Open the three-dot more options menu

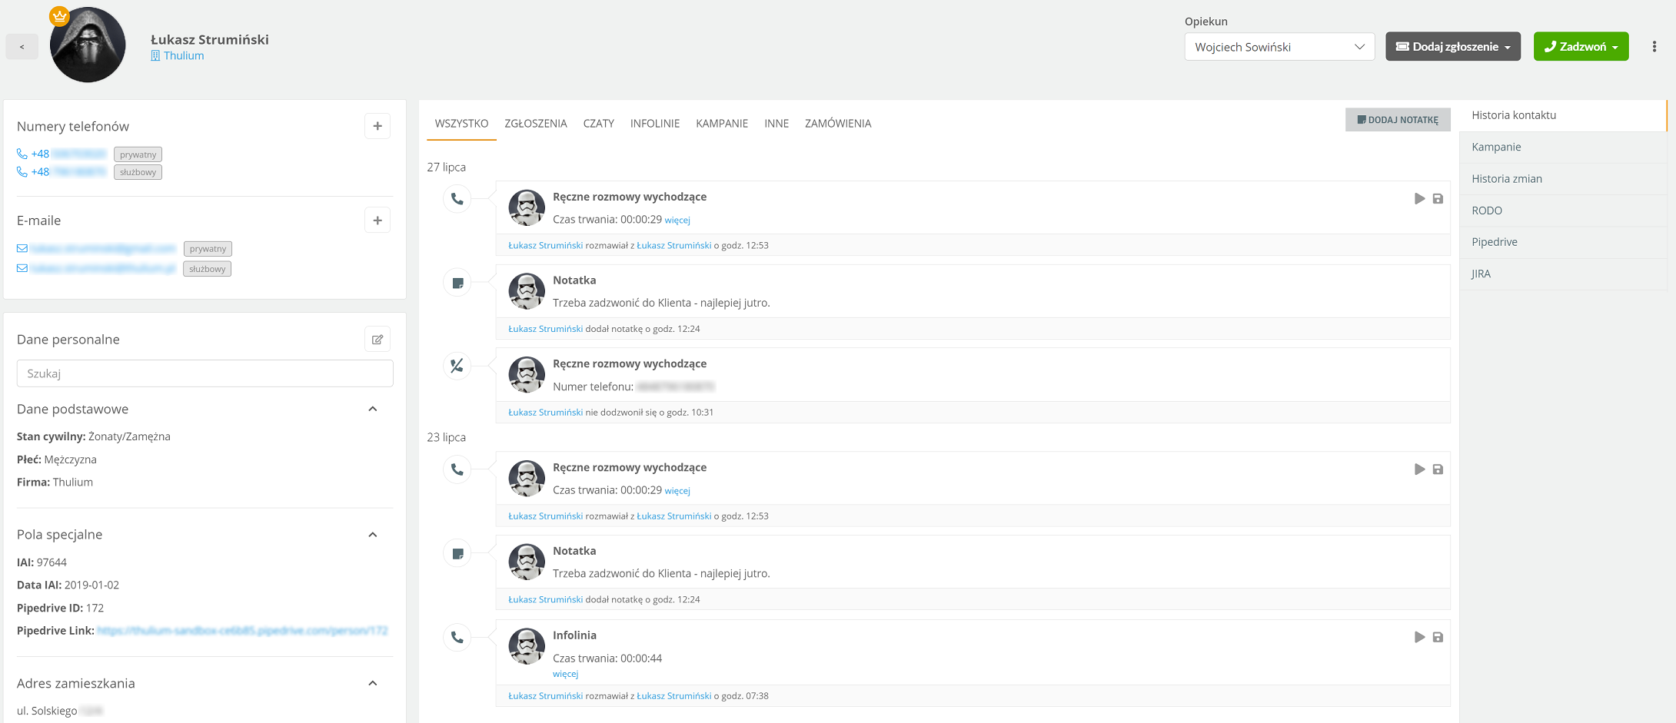(x=1654, y=47)
